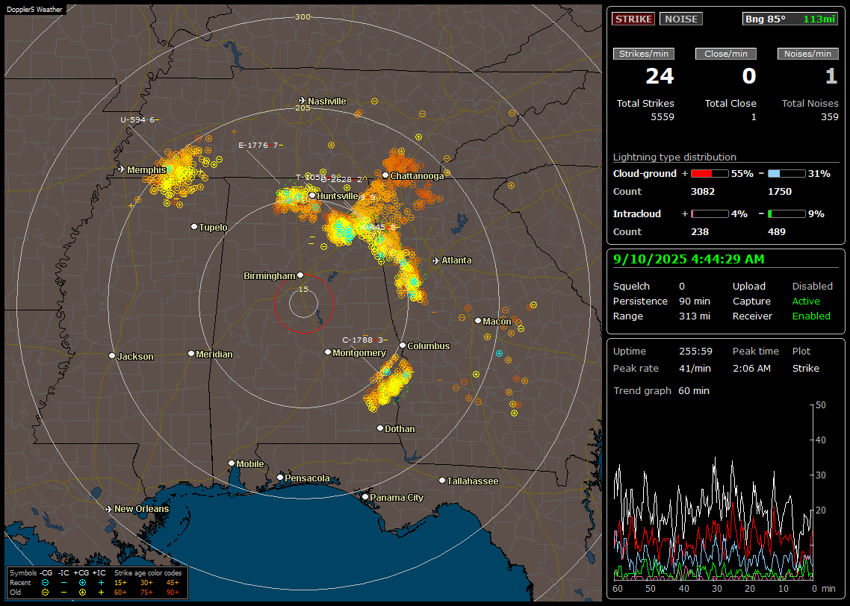Click the Pensacola city marker
This screenshot has width=850, height=606.
pyautogui.click(x=279, y=478)
